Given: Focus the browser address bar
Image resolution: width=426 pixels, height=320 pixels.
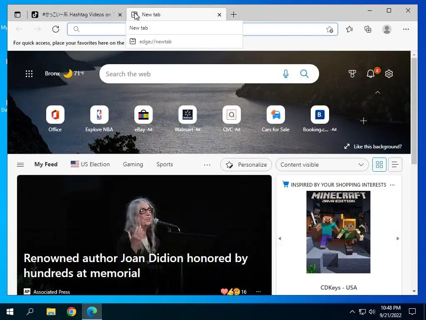Looking at the screenshot, I should click(203, 29).
